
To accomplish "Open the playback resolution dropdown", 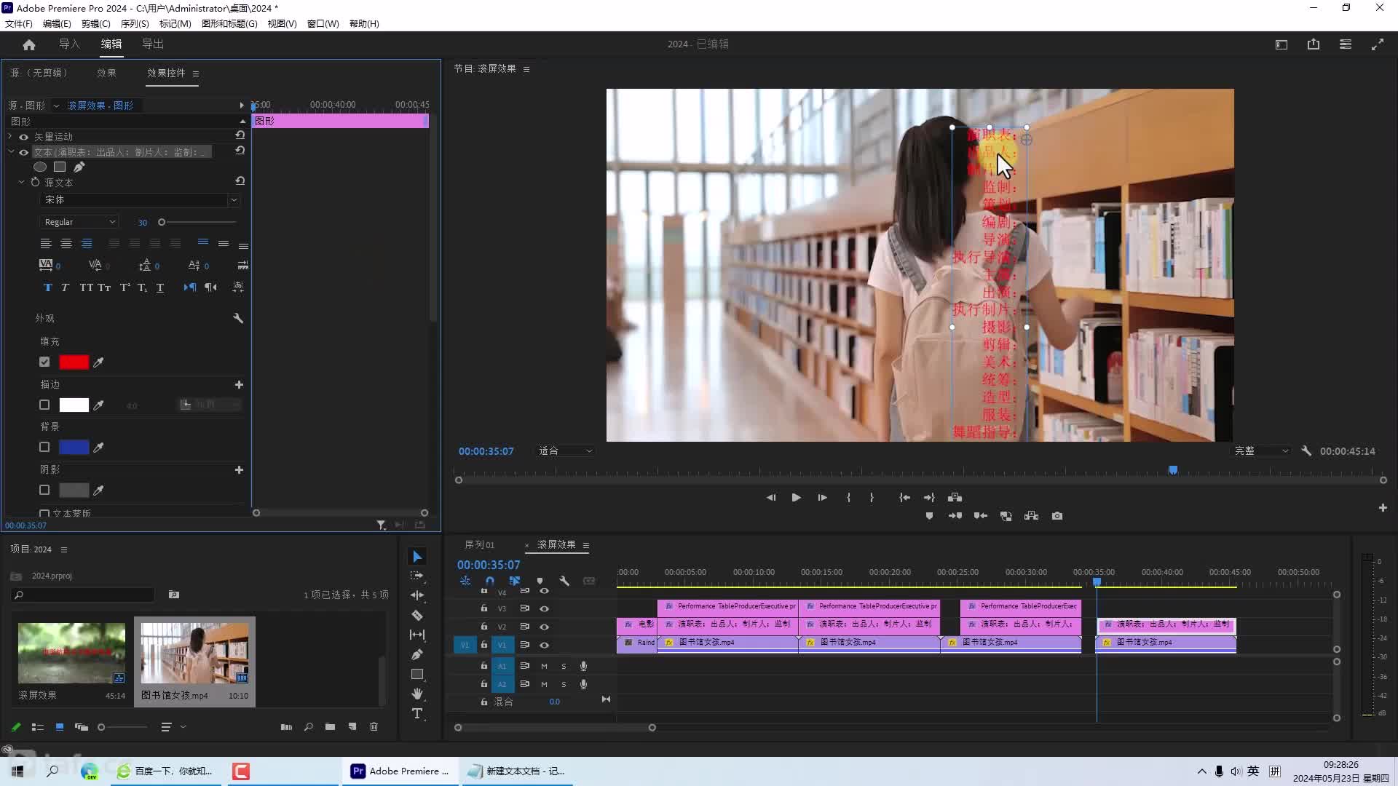I will click(1261, 451).
